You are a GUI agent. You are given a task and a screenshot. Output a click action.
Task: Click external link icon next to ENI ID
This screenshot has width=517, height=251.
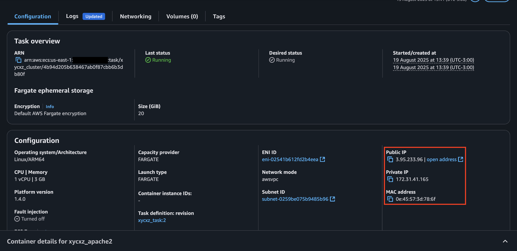pos(322,159)
